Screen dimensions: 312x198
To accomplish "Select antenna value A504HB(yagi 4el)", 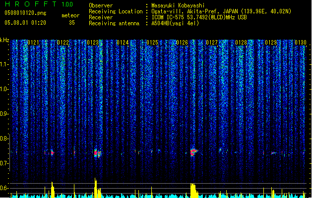I will 175,23.
